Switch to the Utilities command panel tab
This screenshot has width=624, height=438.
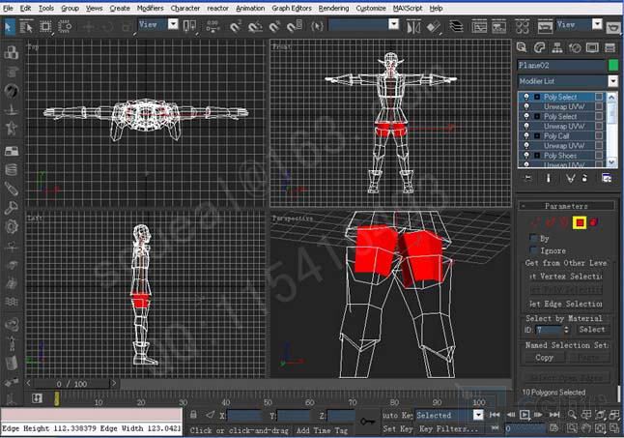coord(610,47)
